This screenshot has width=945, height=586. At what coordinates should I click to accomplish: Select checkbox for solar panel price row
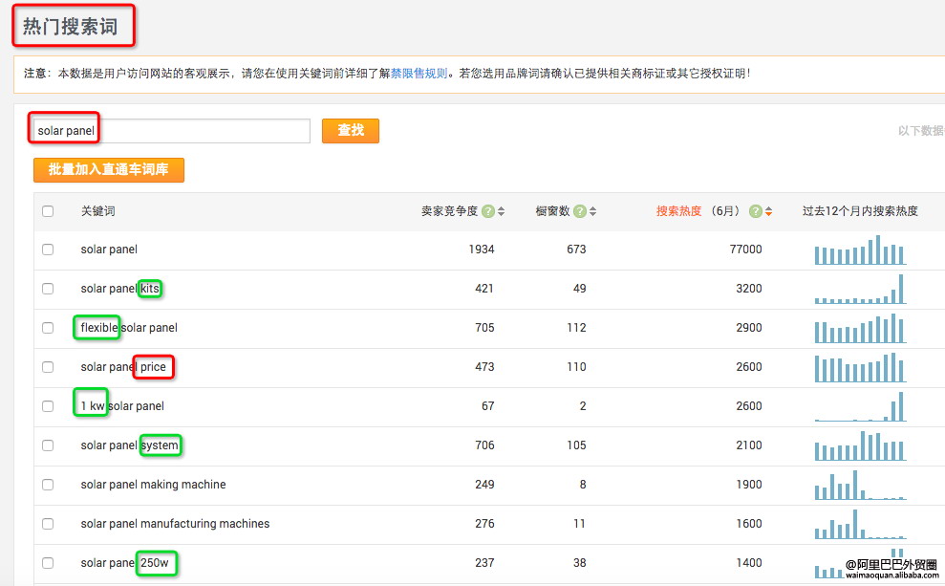(48, 367)
